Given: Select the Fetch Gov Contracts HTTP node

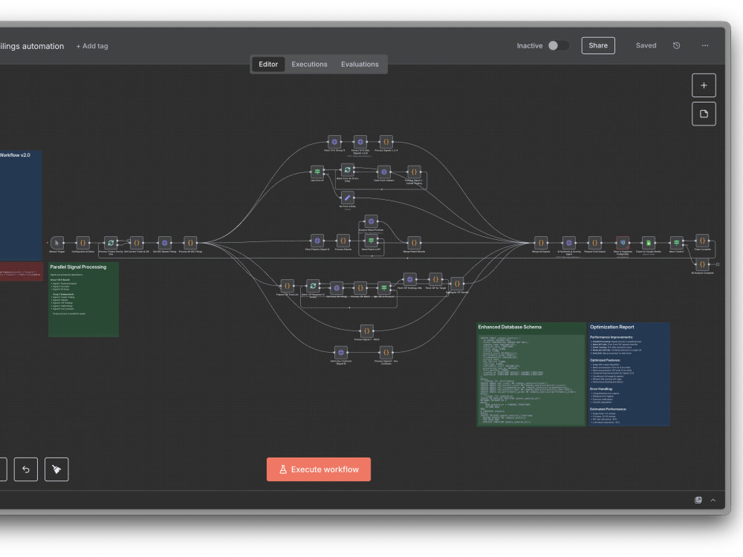Looking at the screenshot, I should tap(341, 352).
